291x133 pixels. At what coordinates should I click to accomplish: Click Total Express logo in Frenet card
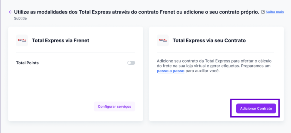click(x=22, y=40)
